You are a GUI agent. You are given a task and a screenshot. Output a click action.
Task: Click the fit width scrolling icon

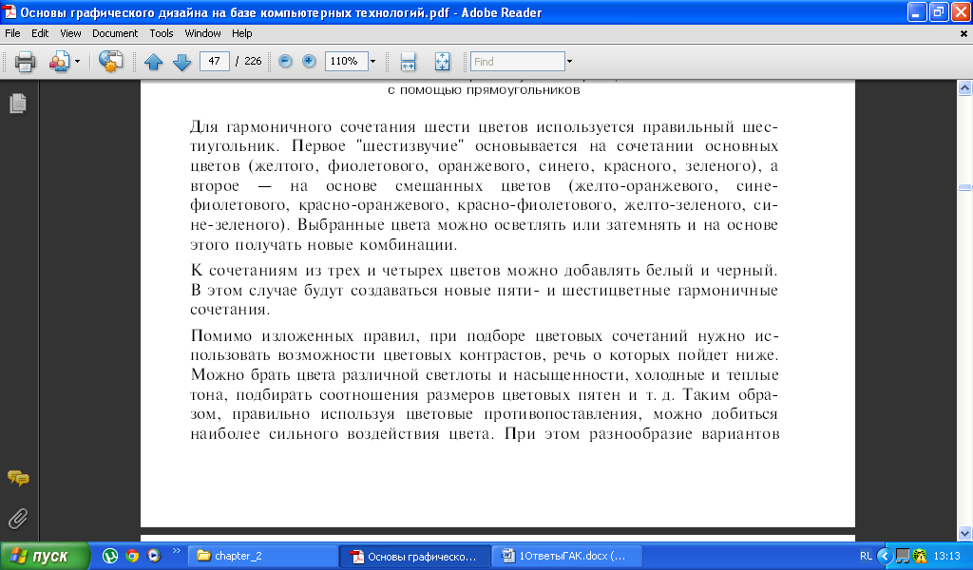click(x=408, y=62)
